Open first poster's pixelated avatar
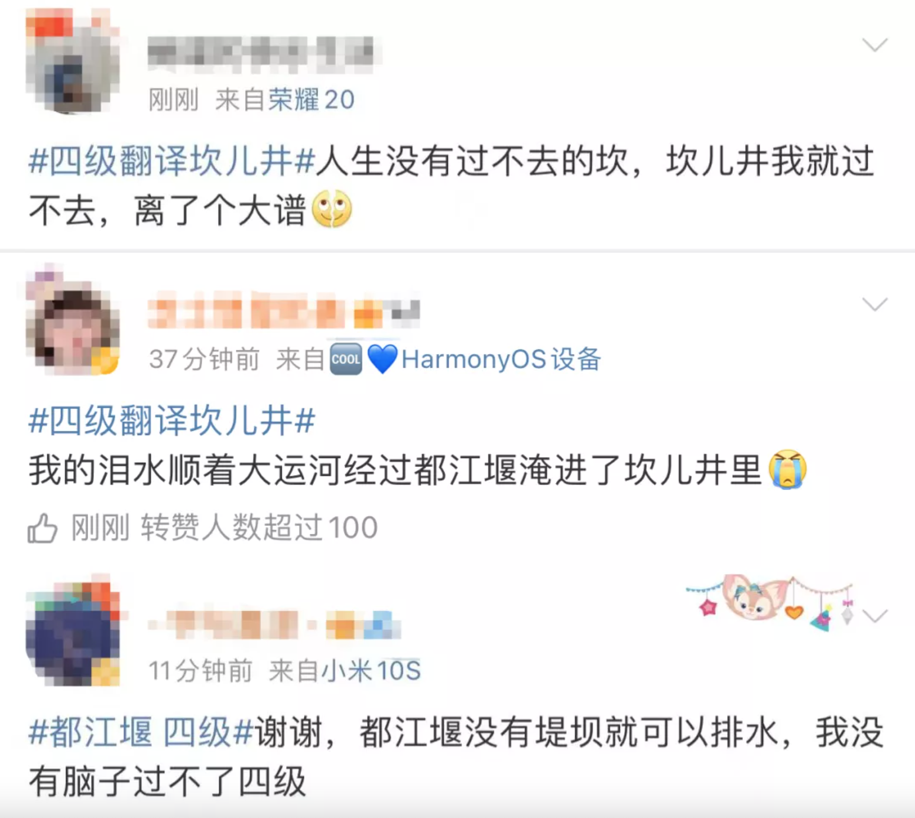 [x=73, y=61]
